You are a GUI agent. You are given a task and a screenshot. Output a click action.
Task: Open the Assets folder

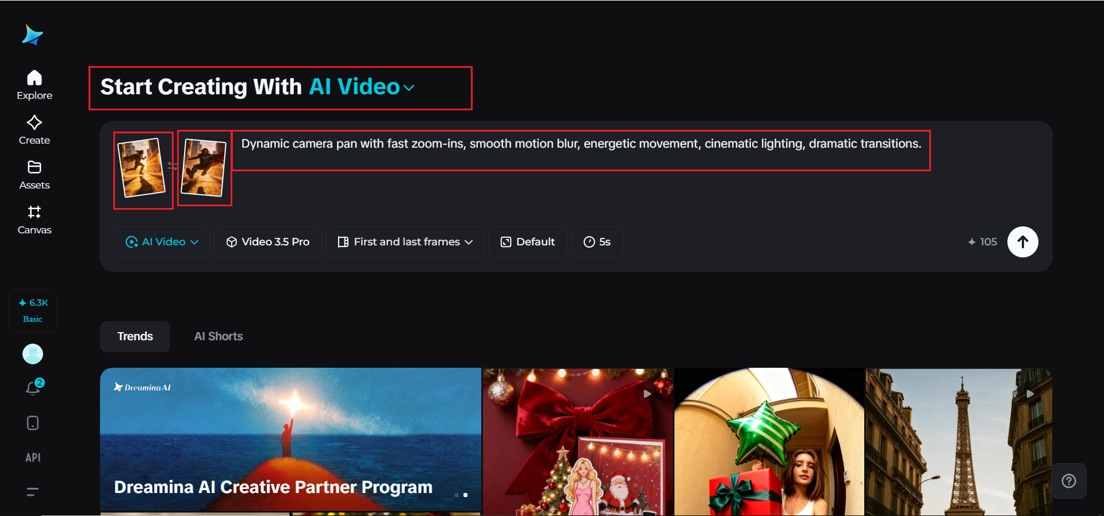pos(34,175)
